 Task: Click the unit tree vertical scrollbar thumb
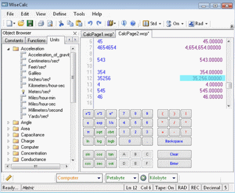tap(73, 78)
